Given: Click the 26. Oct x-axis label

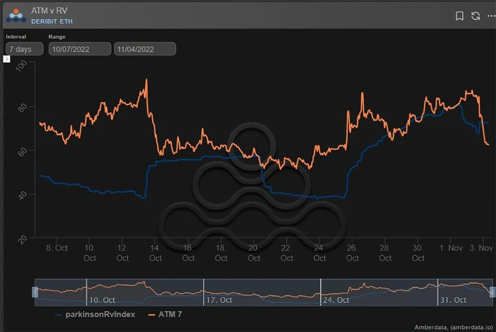Looking at the screenshot, I should [352, 253].
